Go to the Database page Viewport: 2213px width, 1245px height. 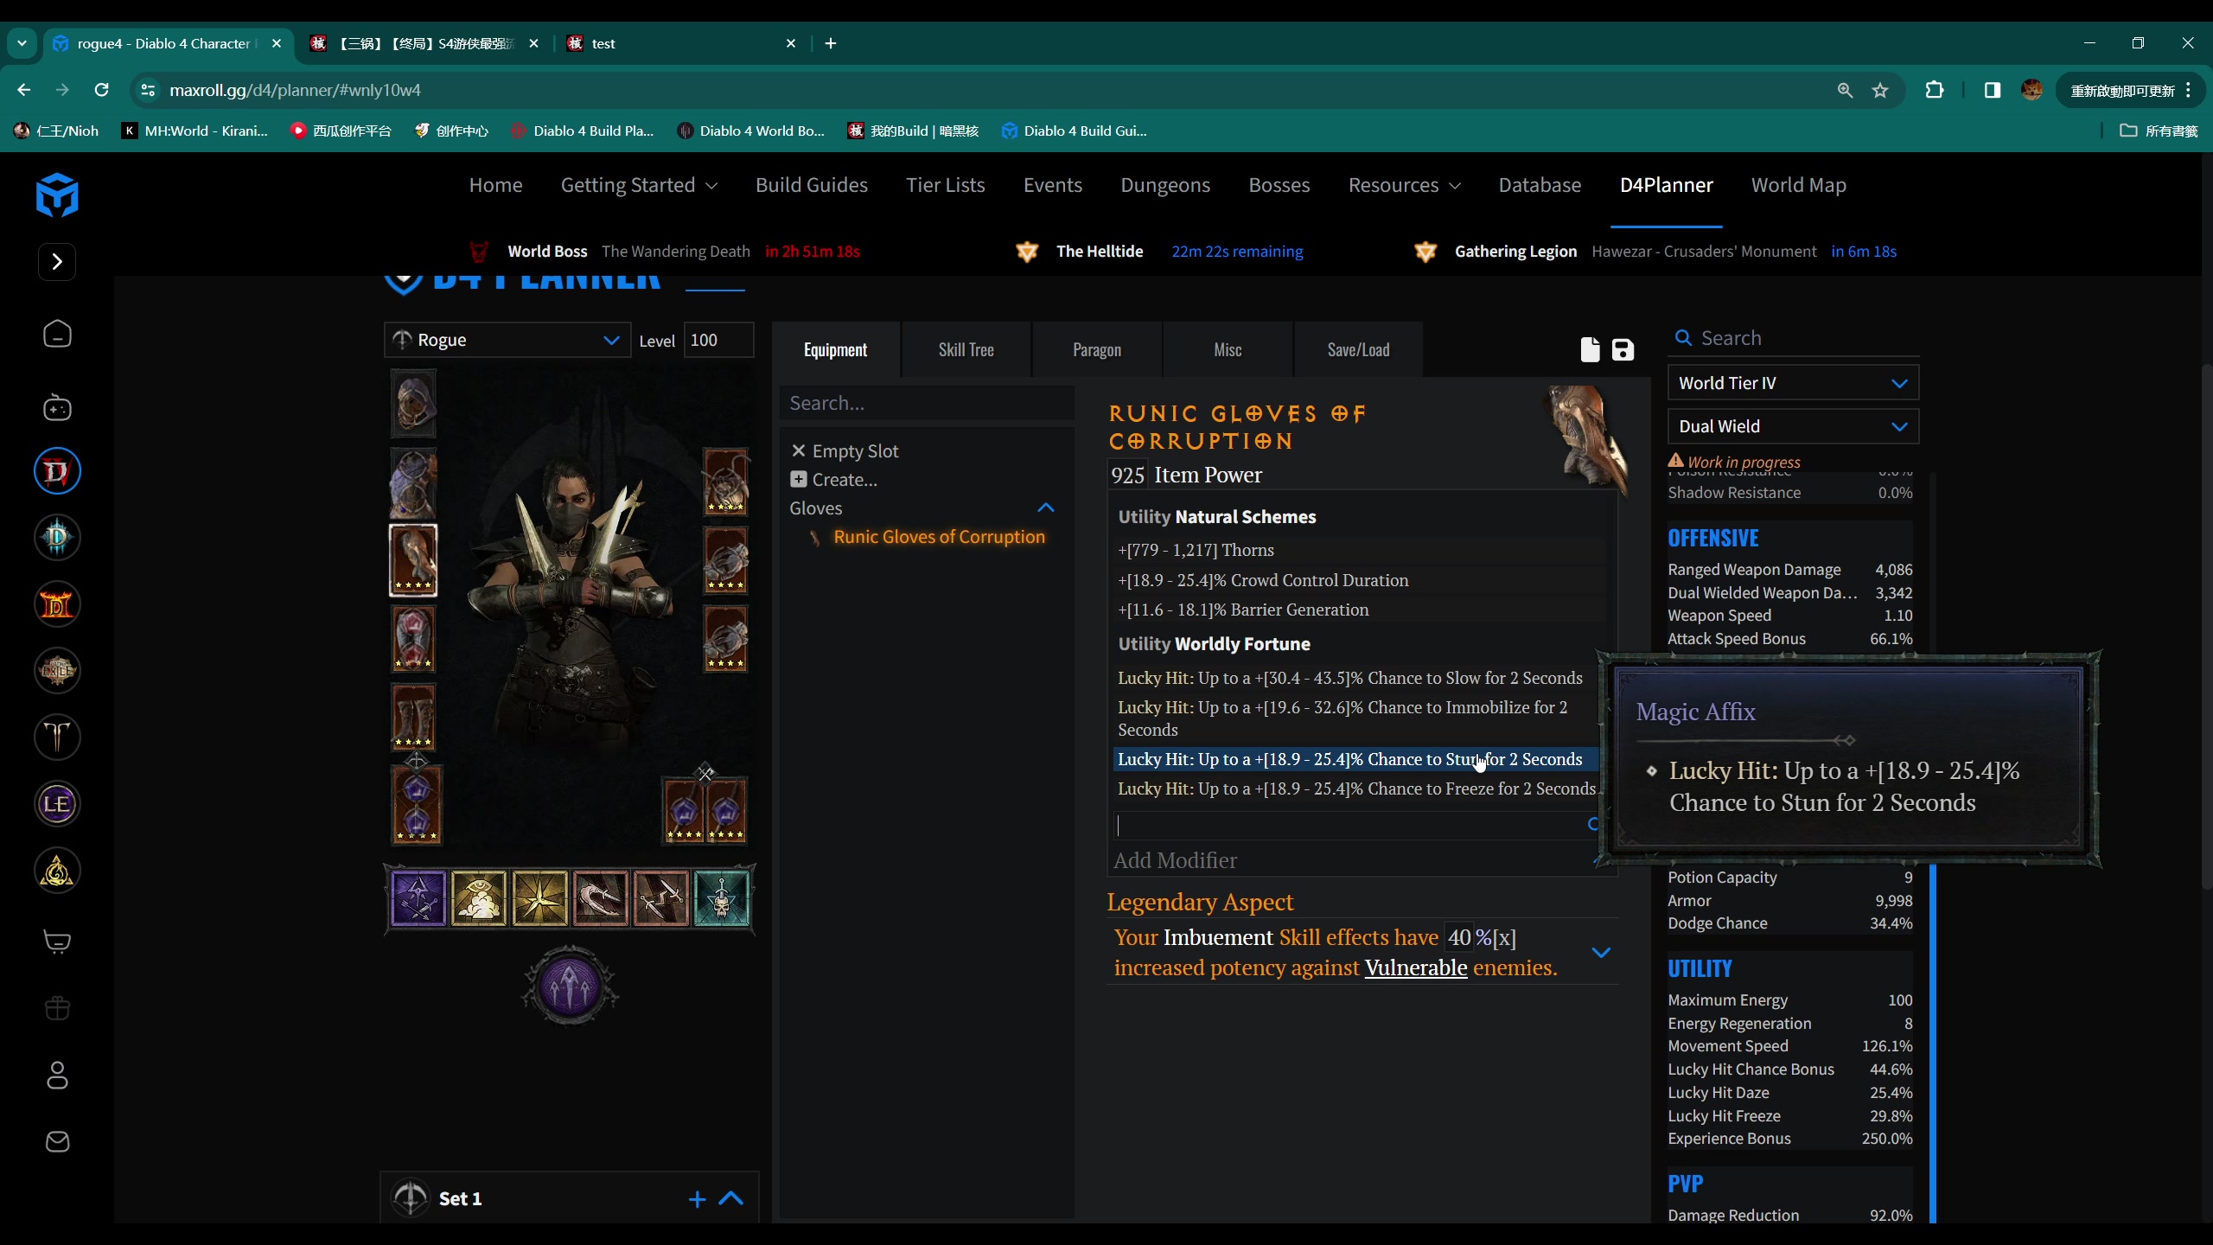pos(1540,185)
